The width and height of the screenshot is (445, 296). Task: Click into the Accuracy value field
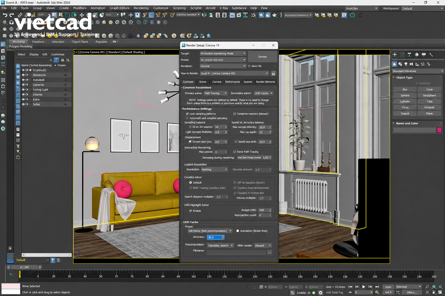pyautogui.click(x=215, y=237)
